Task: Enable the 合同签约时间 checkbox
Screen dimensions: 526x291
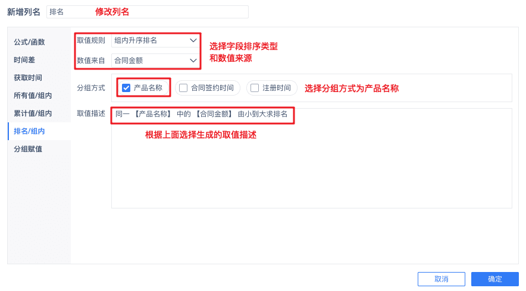Action: tap(183, 88)
